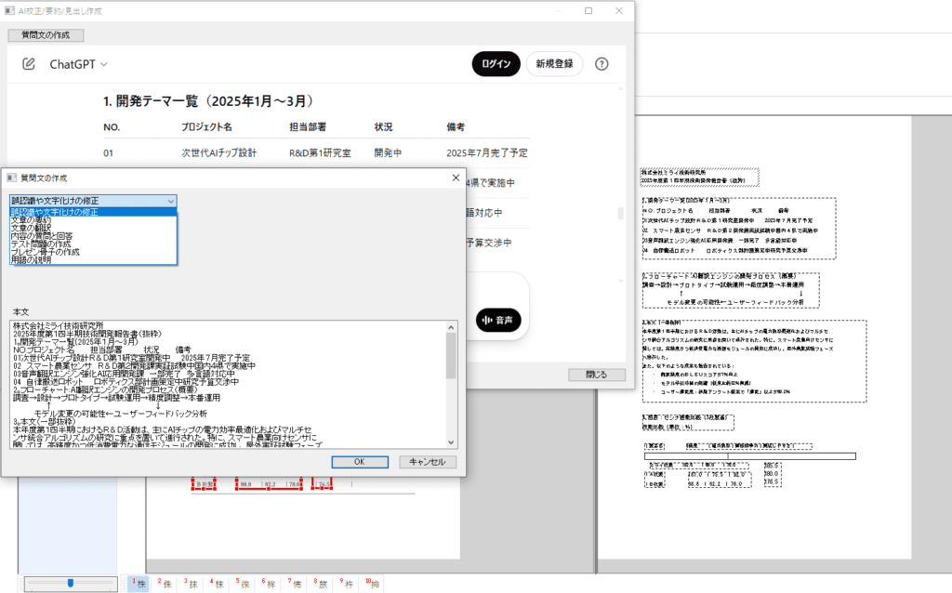Viewport: 952px width, 593px height.
Task: Select candidate character number 2
Action: [x=165, y=584]
